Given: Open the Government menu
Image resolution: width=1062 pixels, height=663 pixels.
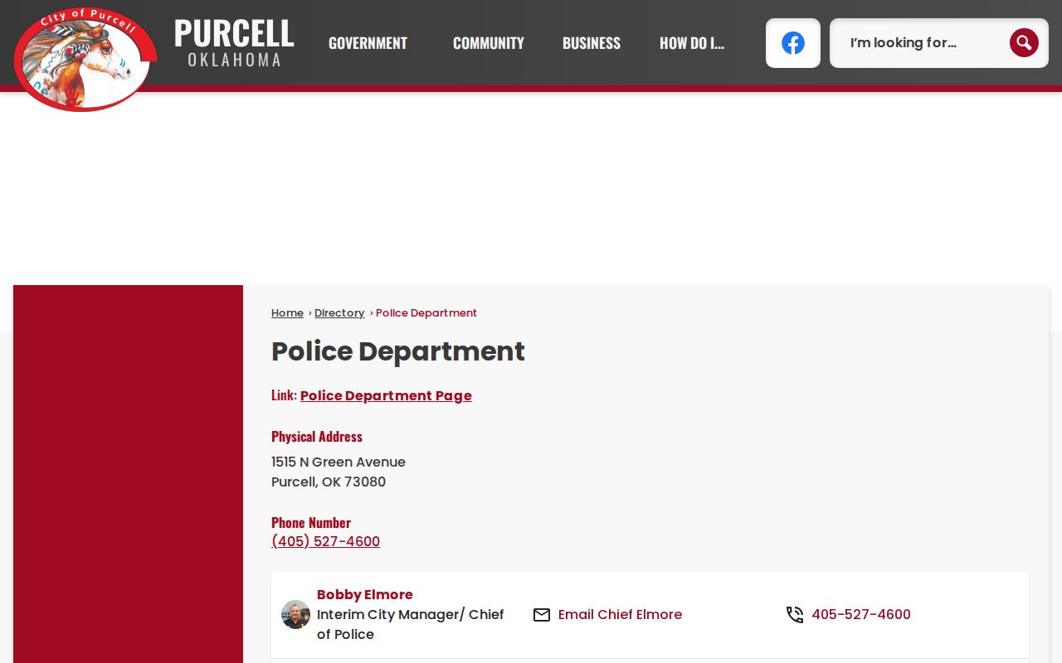Looking at the screenshot, I should 368,43.
